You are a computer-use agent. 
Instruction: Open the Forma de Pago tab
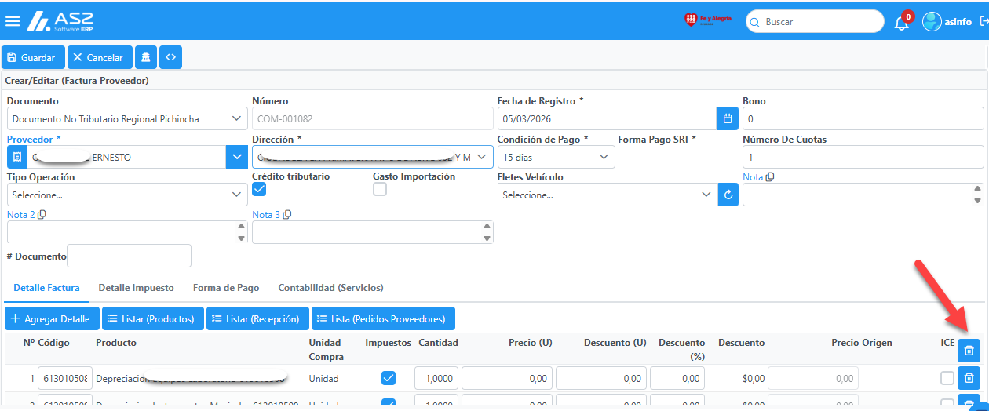coord(226,288)
